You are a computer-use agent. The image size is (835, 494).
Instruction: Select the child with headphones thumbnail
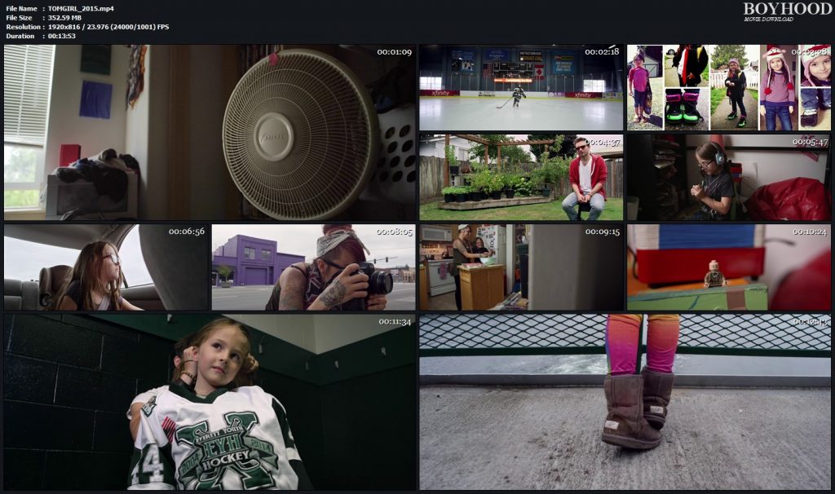pyautogui.click(x=729, y=177)
